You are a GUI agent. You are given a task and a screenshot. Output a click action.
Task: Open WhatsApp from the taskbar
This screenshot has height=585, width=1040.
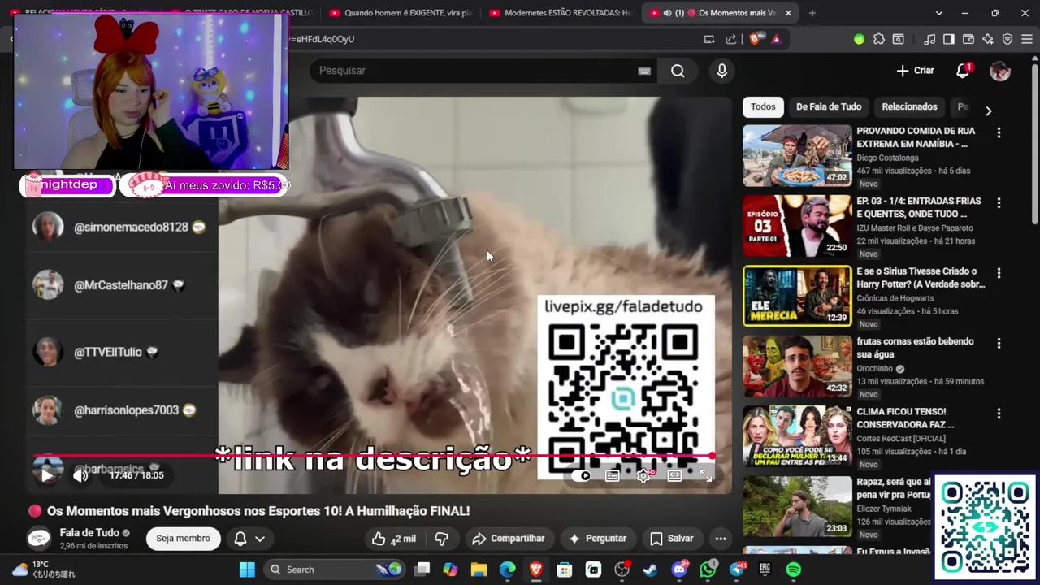click(x=708, y=570)
